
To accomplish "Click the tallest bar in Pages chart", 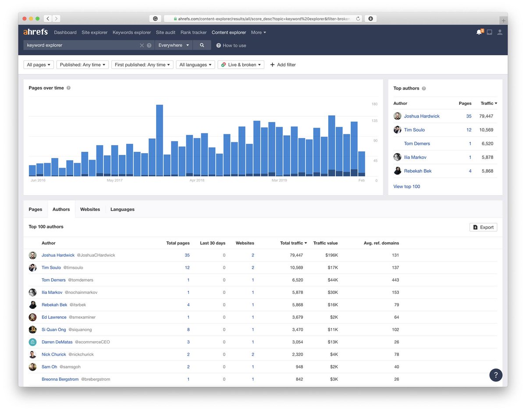I will point(160,140).
